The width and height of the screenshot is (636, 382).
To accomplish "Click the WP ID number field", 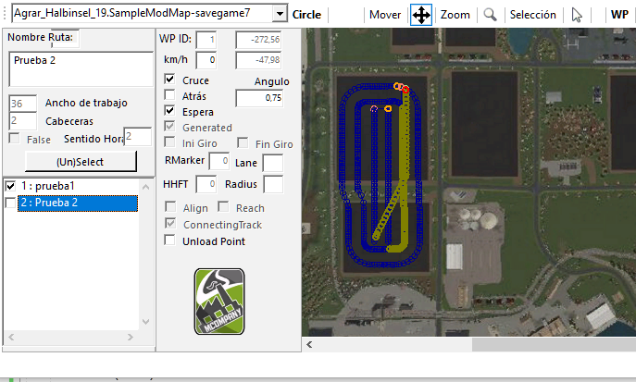I will click(206, 40).
